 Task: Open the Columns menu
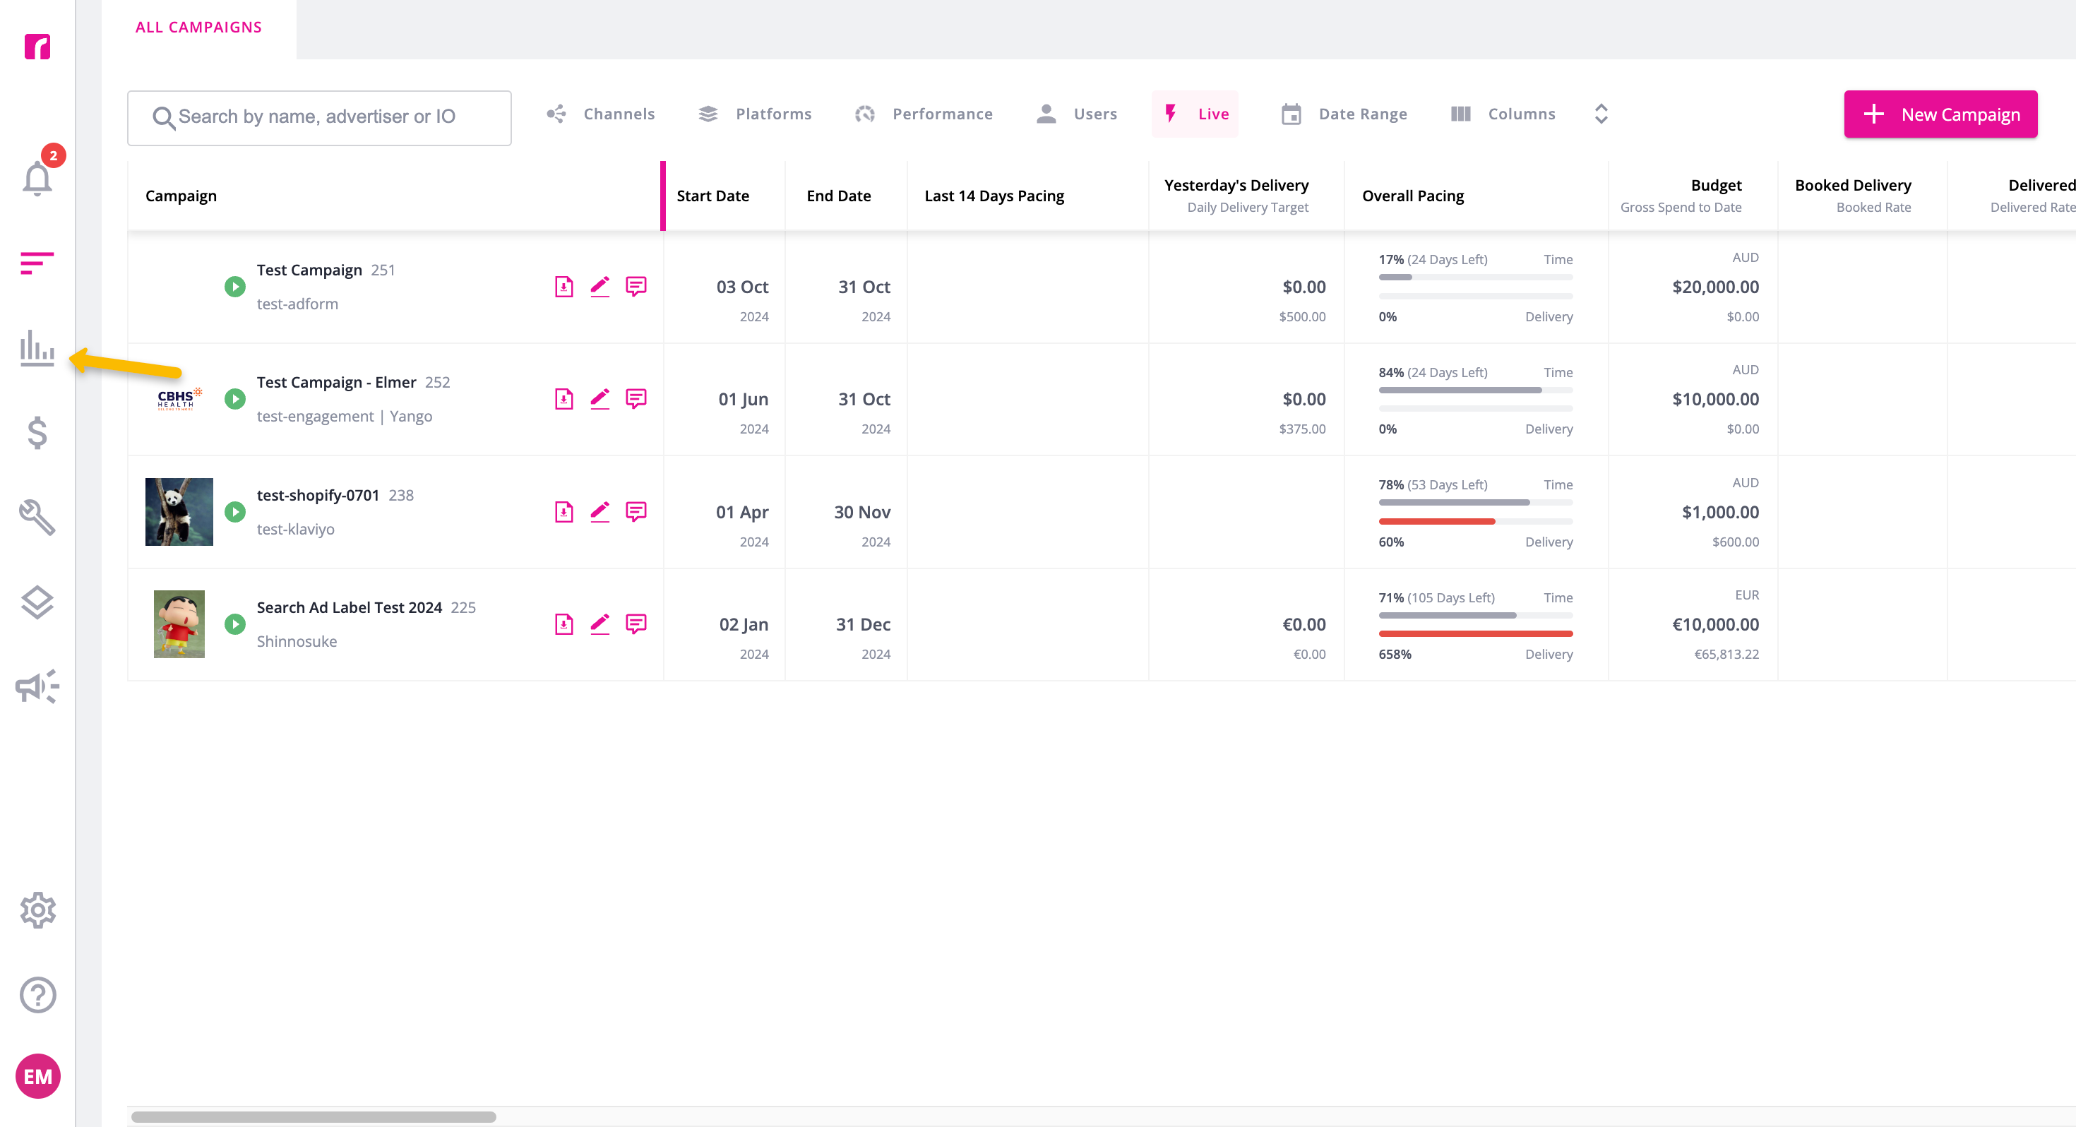[1503, 114]
